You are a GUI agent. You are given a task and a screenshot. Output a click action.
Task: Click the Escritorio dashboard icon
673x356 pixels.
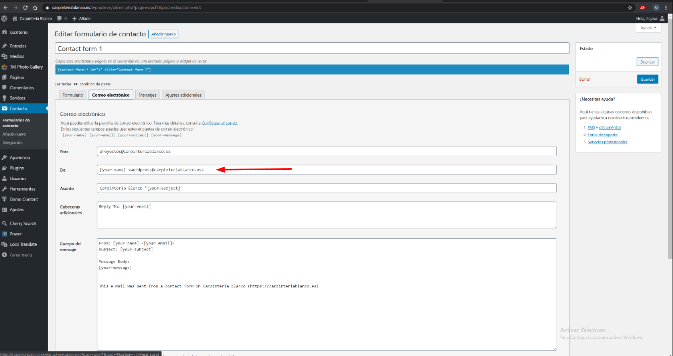click(4, 32)
